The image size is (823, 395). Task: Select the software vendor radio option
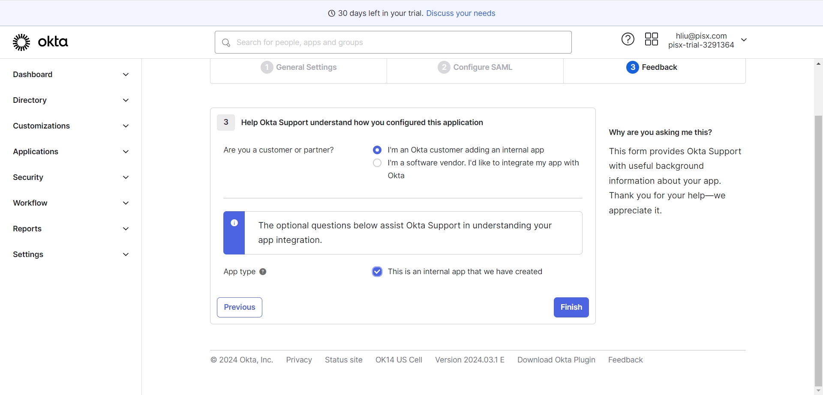click(x=377, y=163)
